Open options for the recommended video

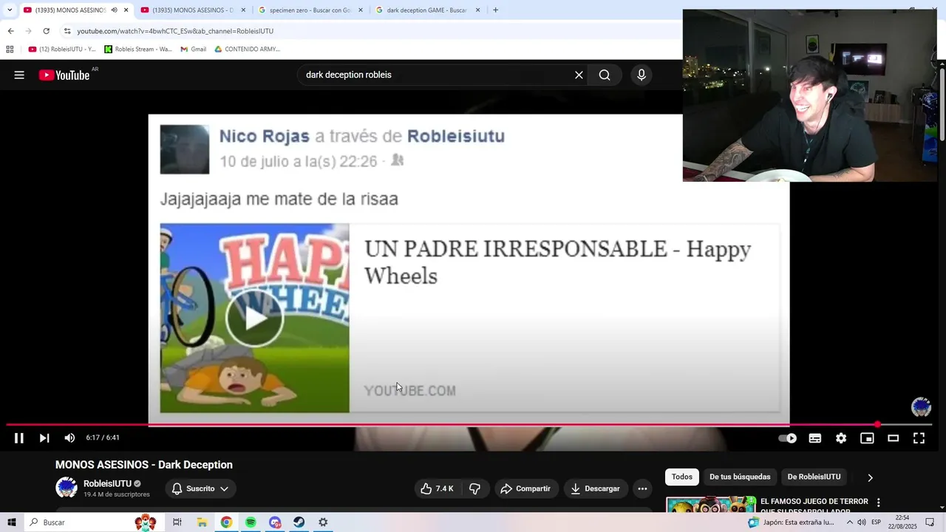click(x=878, y=502)
